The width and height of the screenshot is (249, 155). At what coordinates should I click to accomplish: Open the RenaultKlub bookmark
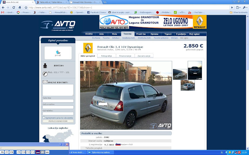58,12
